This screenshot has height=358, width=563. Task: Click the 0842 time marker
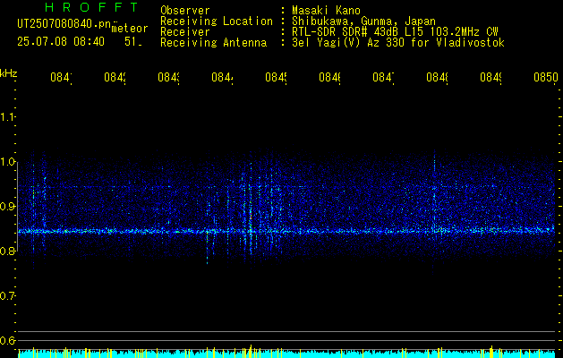(x=115, y=78)
